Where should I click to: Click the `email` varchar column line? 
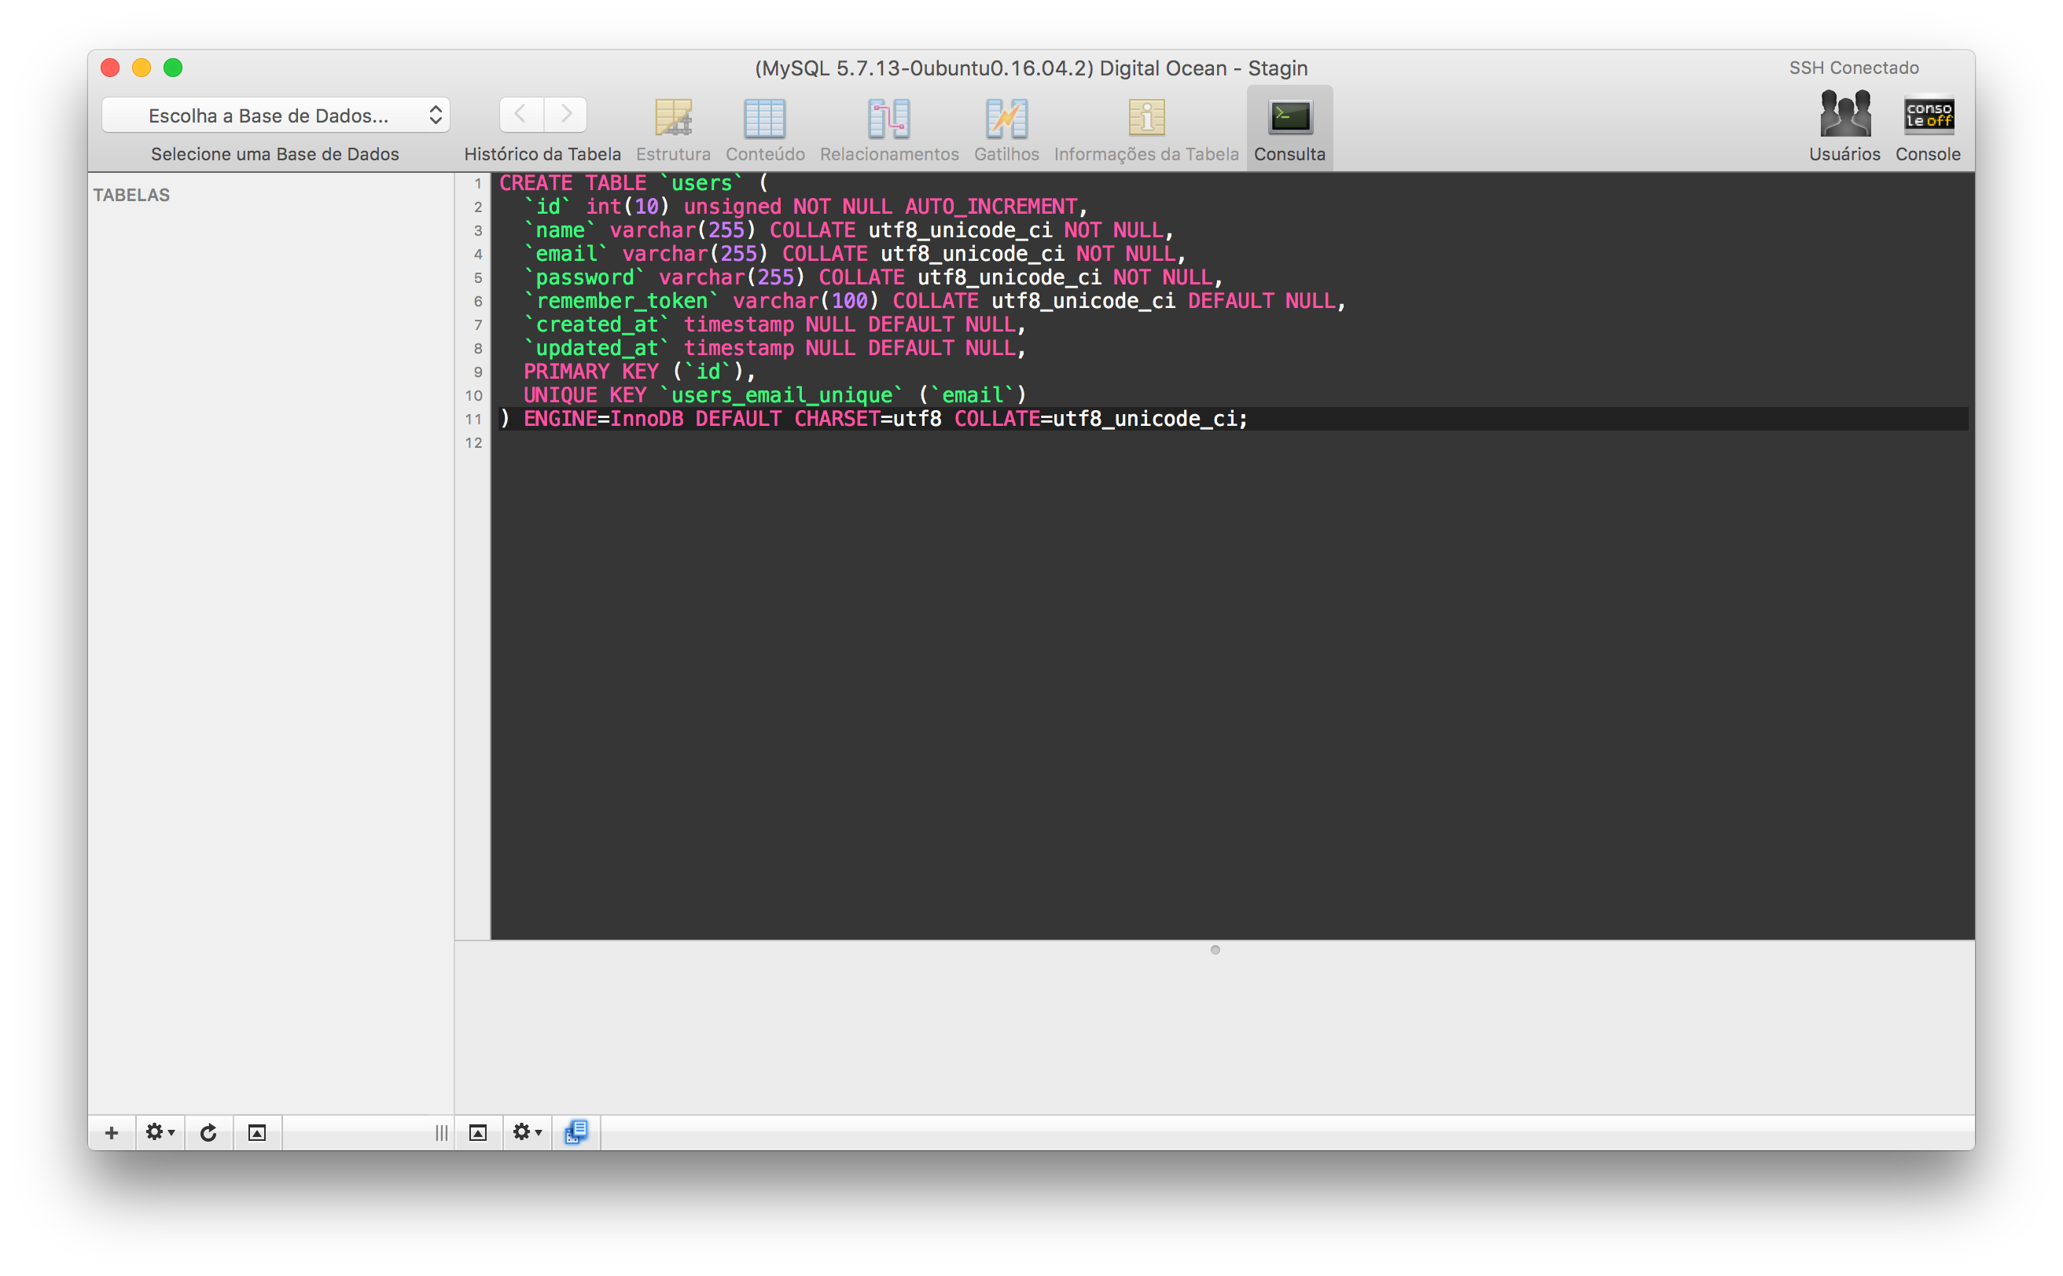coord(855,254)
